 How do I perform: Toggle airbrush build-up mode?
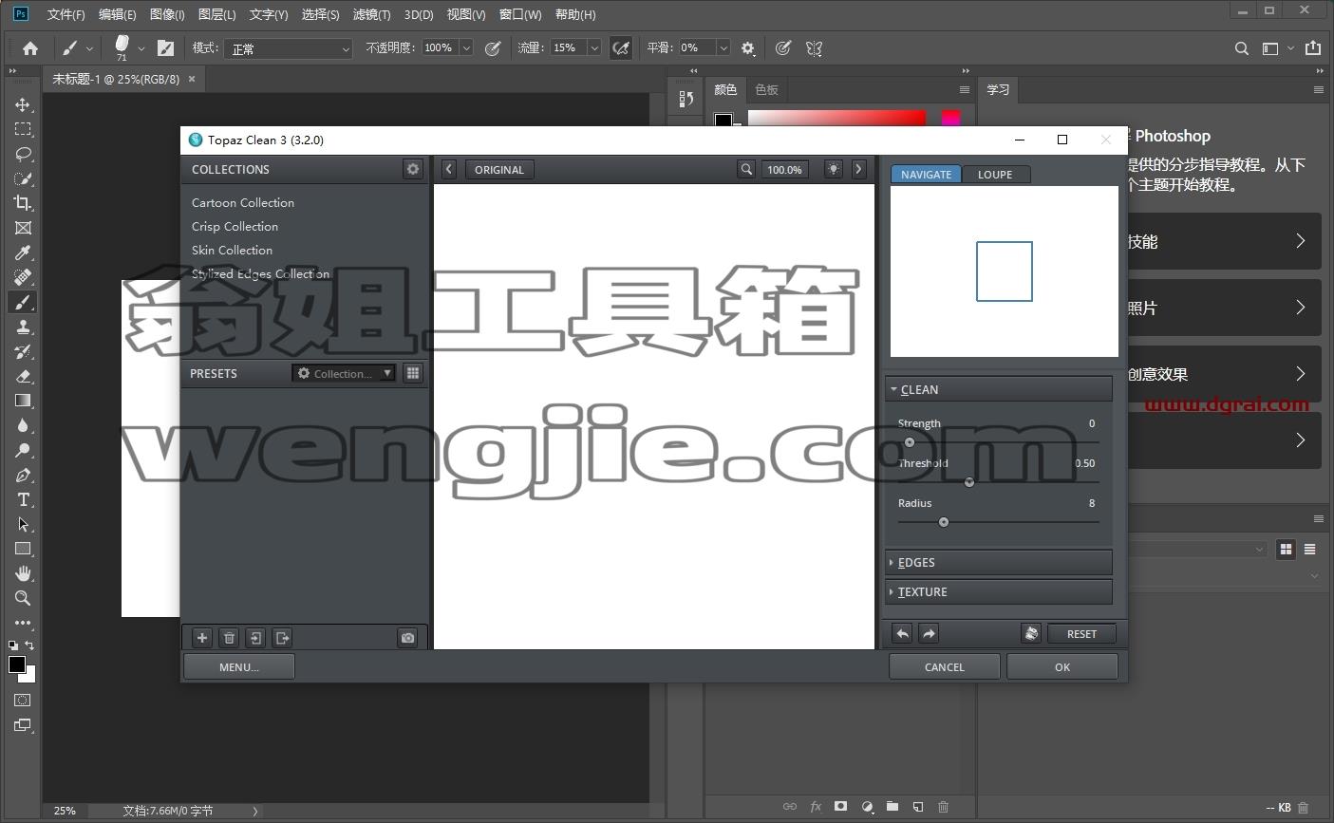click(x=621, y=48)
